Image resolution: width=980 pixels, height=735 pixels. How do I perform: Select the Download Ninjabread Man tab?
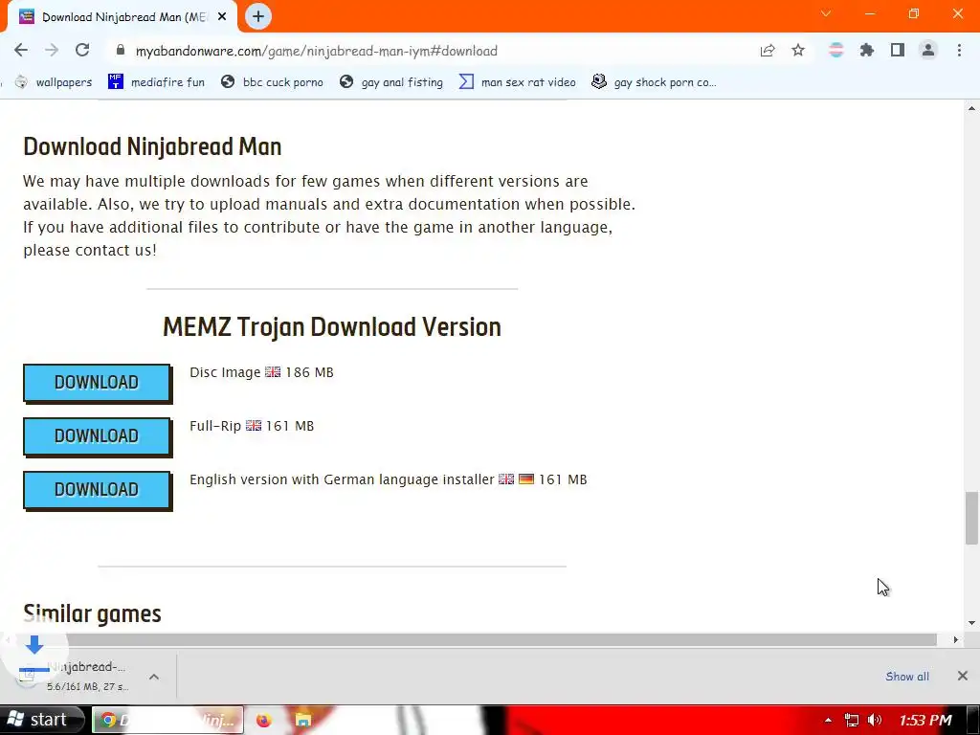click(122, 17)
